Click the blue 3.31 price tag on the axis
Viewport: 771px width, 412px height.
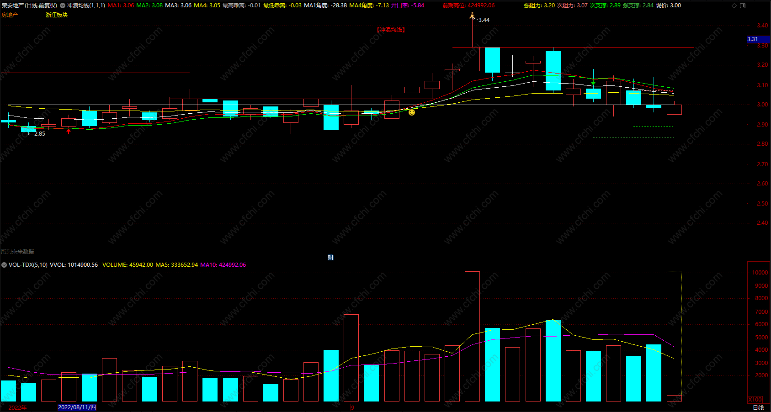(759, 39)
